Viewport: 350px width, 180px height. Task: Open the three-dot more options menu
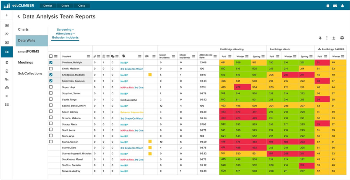pyautogui.click(x=327, y=38)
